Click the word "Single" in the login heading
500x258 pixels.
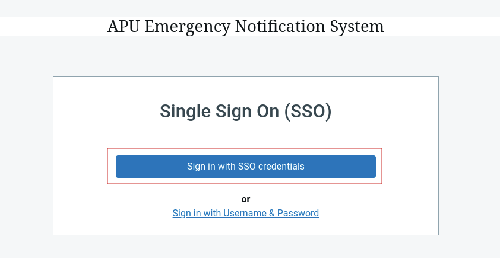pos(185,112)
